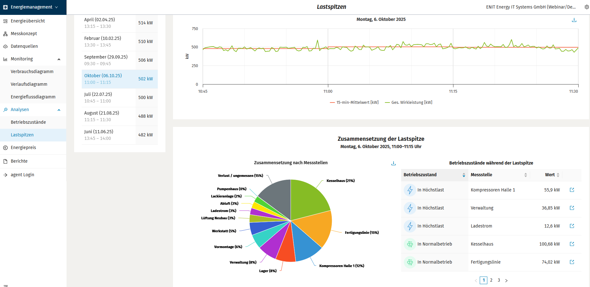The height and width of the screenshot is (287, 590).
Task: Toggle the 15-min-Mittelwert legend entry
Action: pos(354,102)
